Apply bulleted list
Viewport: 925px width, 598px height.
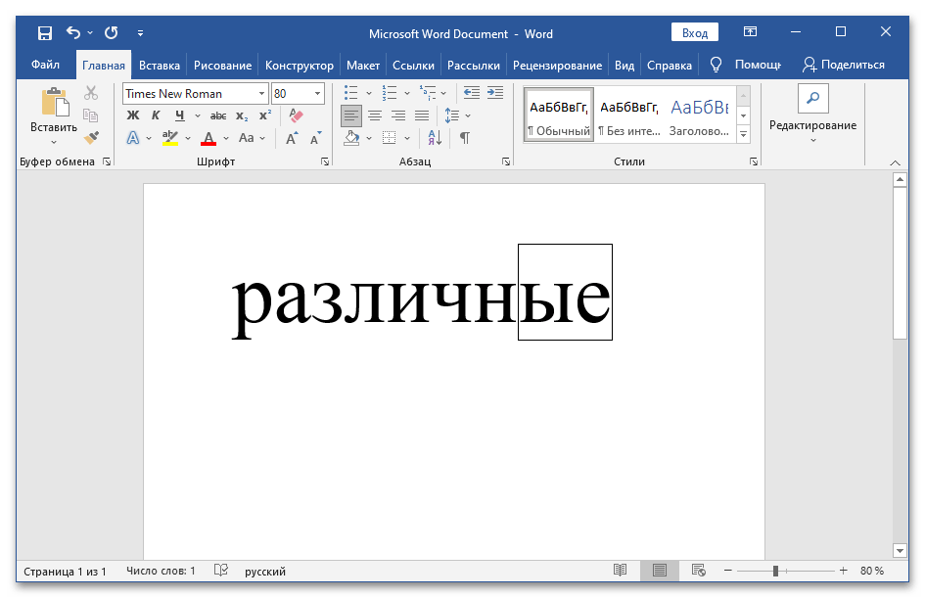(351, 93)
